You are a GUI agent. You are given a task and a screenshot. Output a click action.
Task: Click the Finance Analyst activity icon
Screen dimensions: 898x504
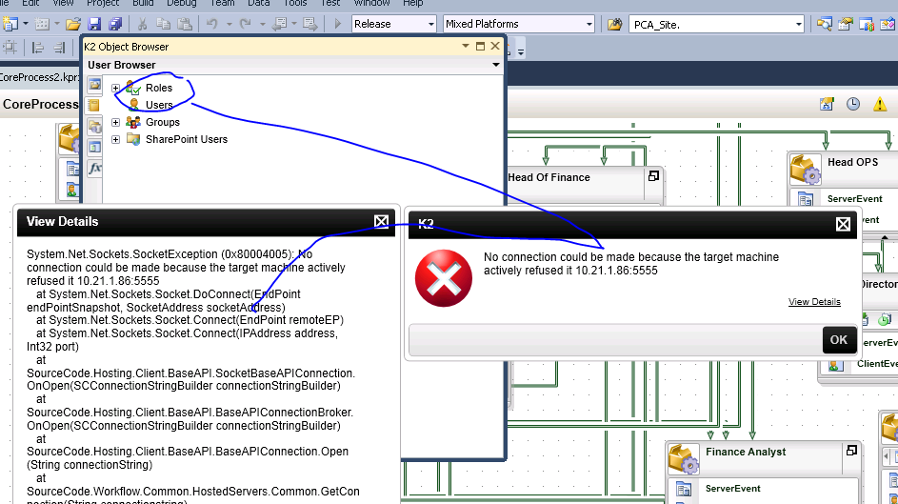[683, 459]
